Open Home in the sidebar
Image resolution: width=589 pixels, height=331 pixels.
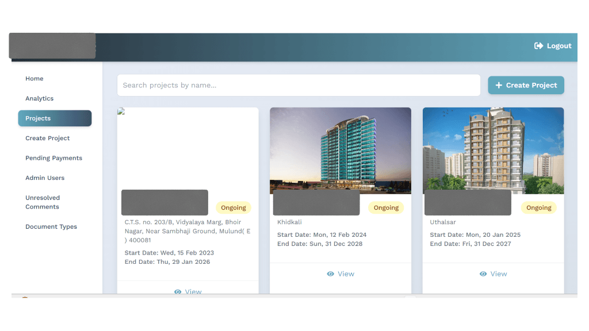[35, 79]
